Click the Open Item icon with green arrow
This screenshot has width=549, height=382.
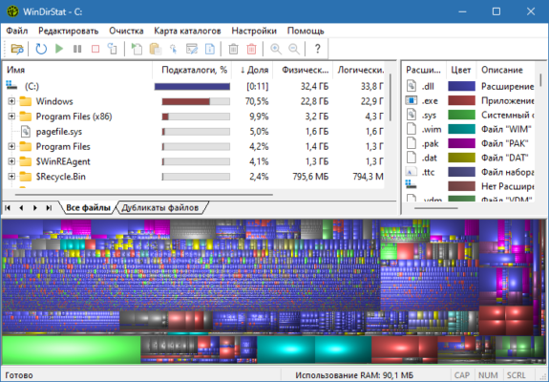coord(137,49)
